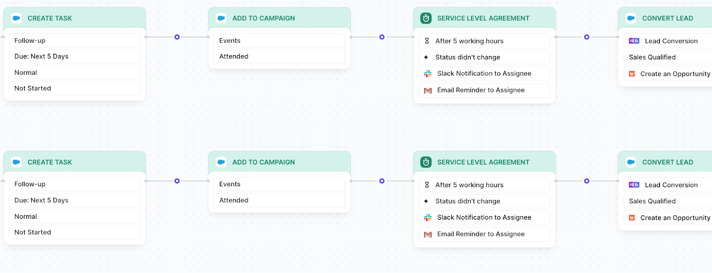The image size is (712, 273).
Task: Click the Salesforce icon on lower Convert Lead card
Action: pyautogui.click(x=631, y=162)
